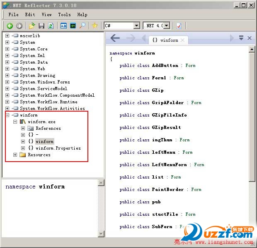Select the winform namespace tree item

click(44, 141)
